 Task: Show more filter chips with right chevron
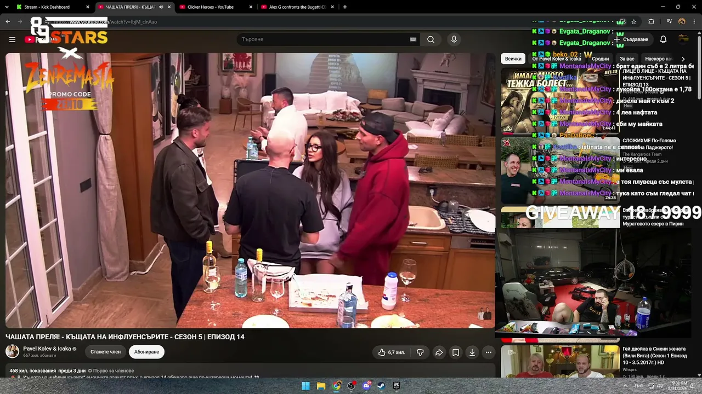click(683, 59)
